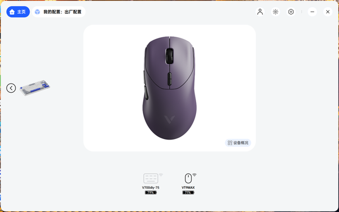The image size is (339, 212).
Task: Click the keyboard's 79% battery indicator
Action: [150, 193]
